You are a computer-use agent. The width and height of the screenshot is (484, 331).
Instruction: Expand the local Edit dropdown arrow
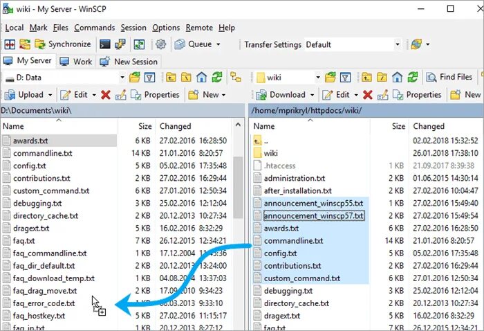94,95
